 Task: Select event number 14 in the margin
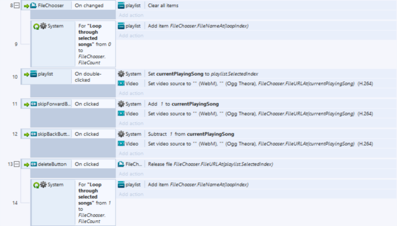tap(15, 203)
